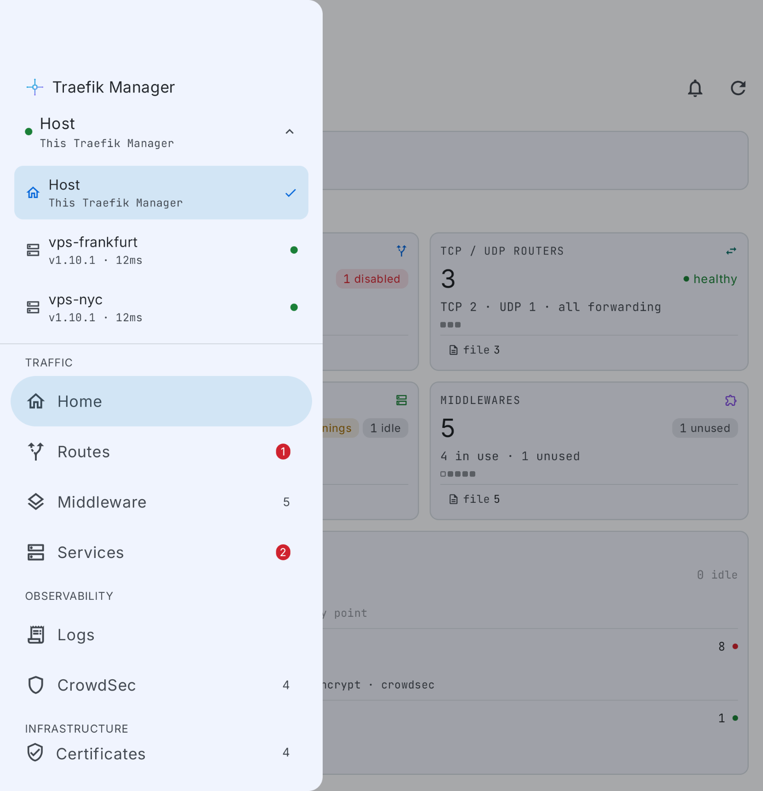Click vps-nyc green status dot
The image size is (763, 791).
294,307
